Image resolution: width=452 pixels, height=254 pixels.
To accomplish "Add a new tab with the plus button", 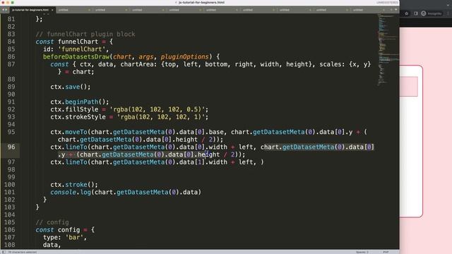I will [x=391, y=10].
